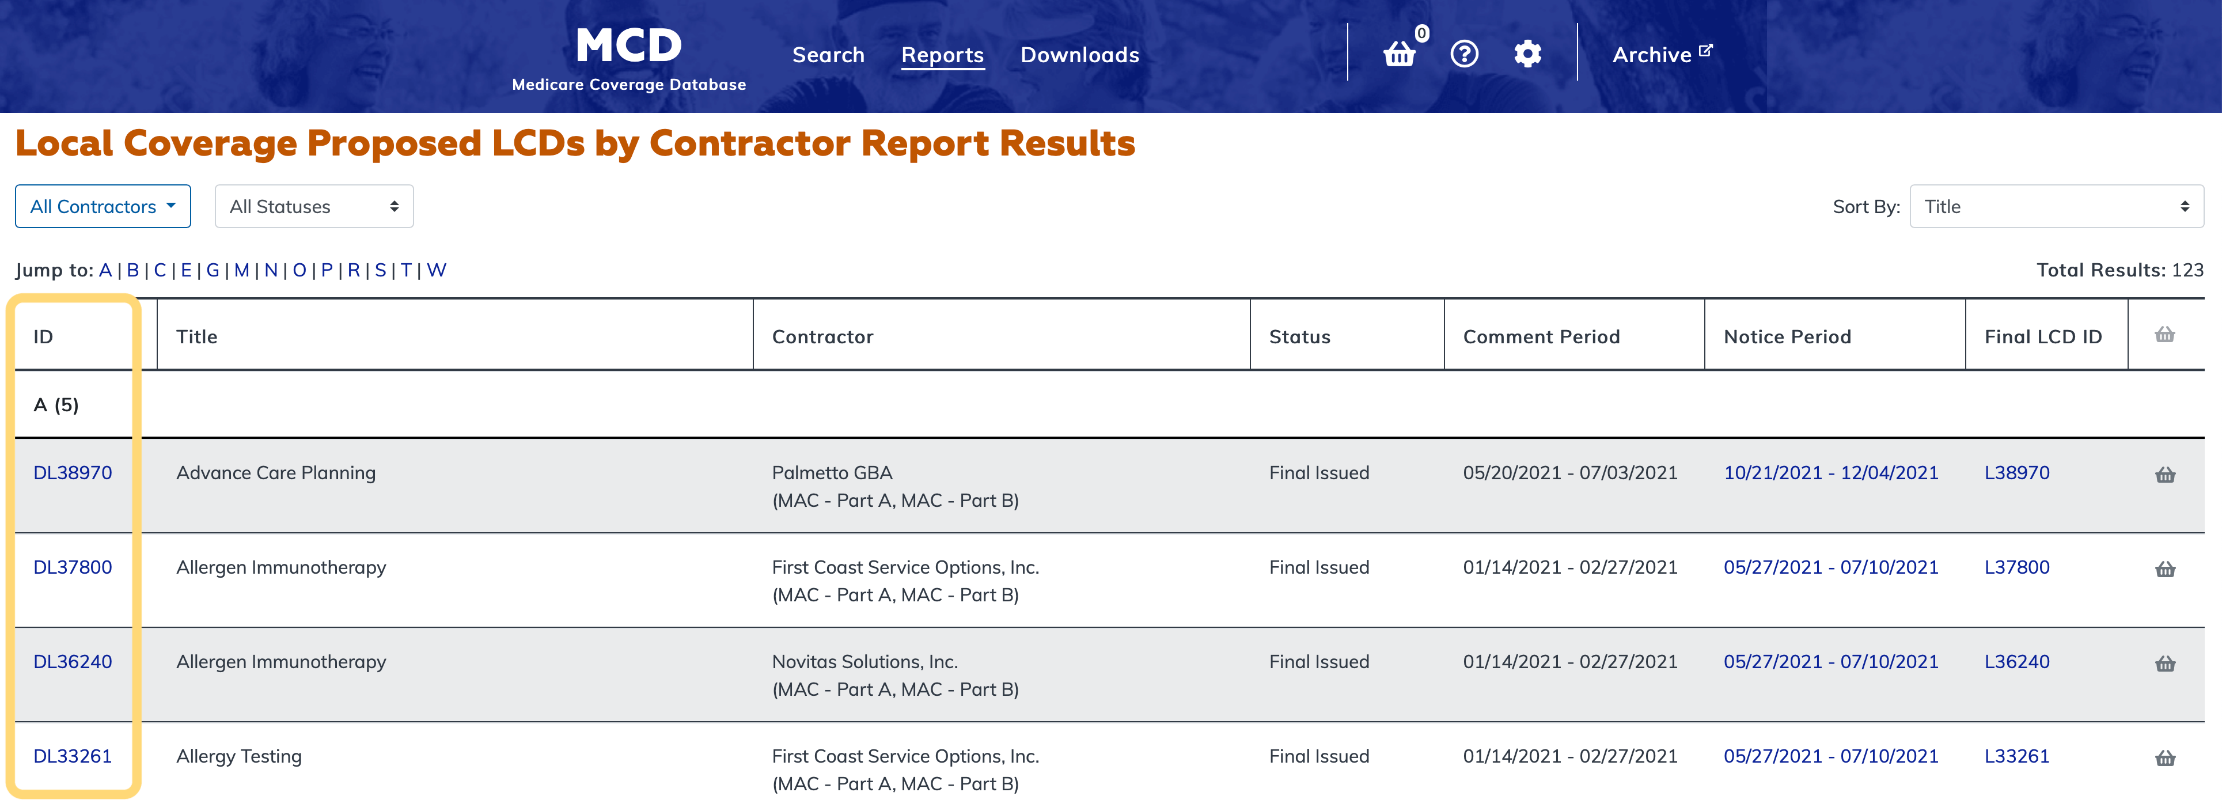Screen dimensions: 2222x811
Task: Jump to letter W results
Action: pyautogui.click(x=437, y=270)
